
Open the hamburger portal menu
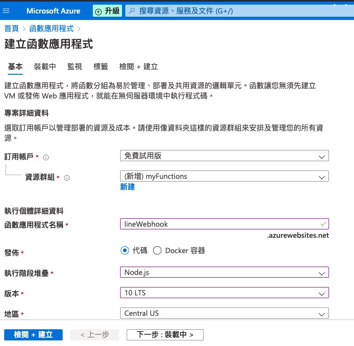pyautogui.click(x=6, y=11)
